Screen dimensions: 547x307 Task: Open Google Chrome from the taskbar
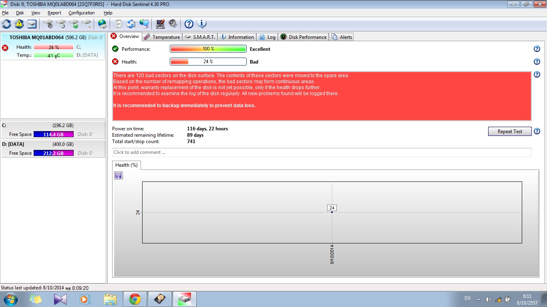(x=135, y=299)
